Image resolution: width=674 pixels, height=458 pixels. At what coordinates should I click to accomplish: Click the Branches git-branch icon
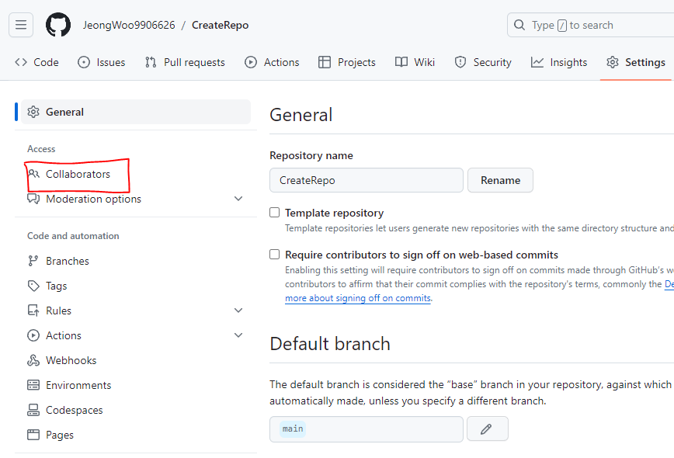(x=33, y=261)
